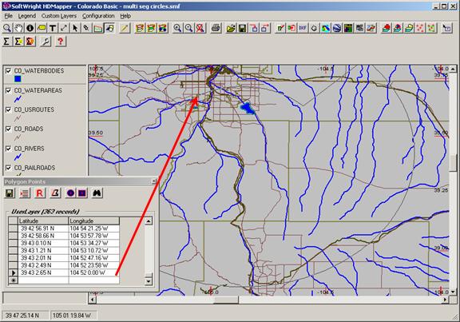The height and width of the screenshot is (322, 460).
Task: Click the points table scroll up arrow
Action: pyautogui.click(x=149, y=221)
